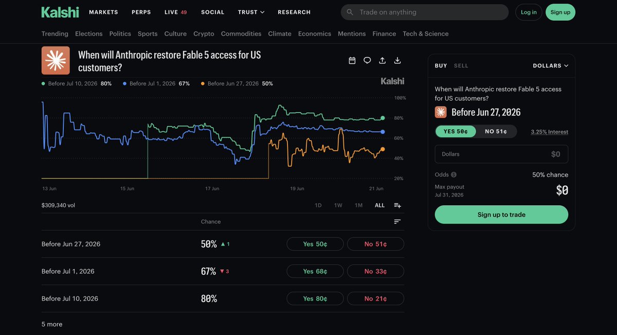
Task: Open the comments speech bubble icon
Action: [x=367, y=60]
